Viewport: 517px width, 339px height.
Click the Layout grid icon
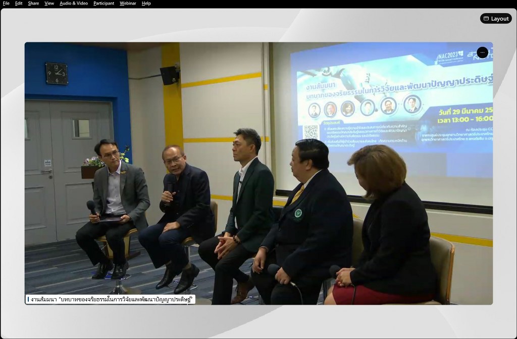[x=486, y=19]
